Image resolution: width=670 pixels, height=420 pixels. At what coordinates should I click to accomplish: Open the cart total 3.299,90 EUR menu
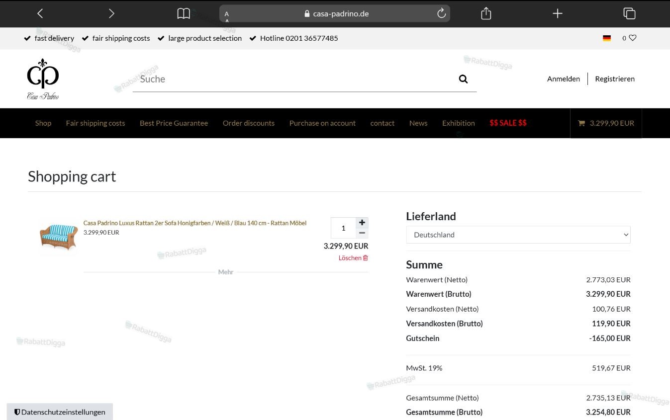[x=606, y=123]
